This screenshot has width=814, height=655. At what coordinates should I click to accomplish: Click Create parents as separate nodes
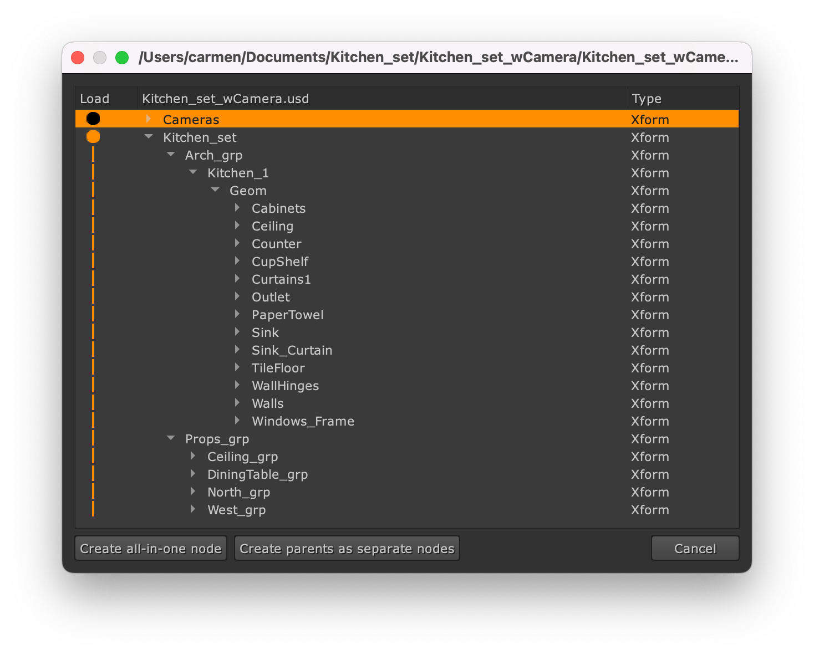click(x=347, y=548)
